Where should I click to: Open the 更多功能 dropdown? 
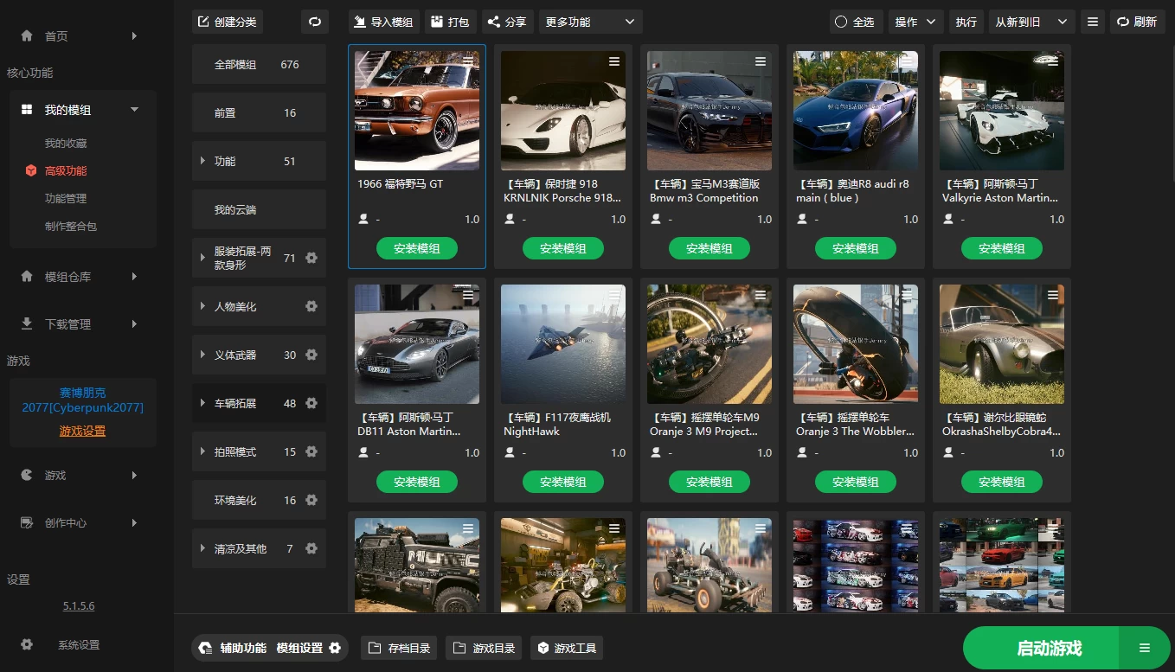point(590,22)
